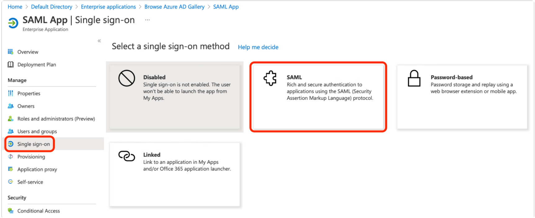Click the Roles and administrators person icon
The height and width of the screenshot is (218, 535).
pyautogui.click(x=11, y=119)
